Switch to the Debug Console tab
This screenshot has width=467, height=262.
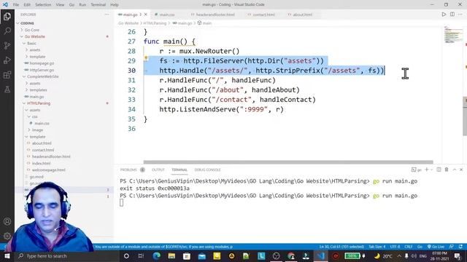coord(207,170)
